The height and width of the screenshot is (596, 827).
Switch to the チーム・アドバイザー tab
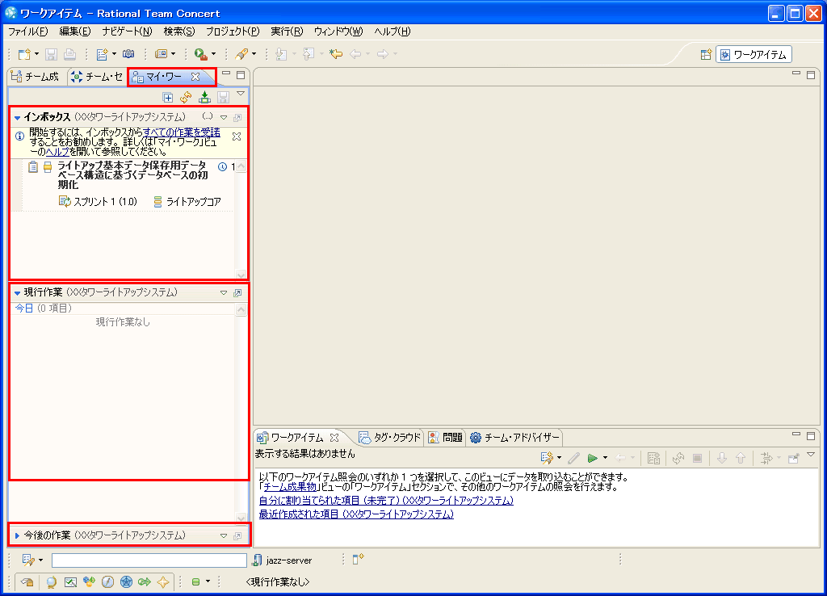click(x=514, y=437)
